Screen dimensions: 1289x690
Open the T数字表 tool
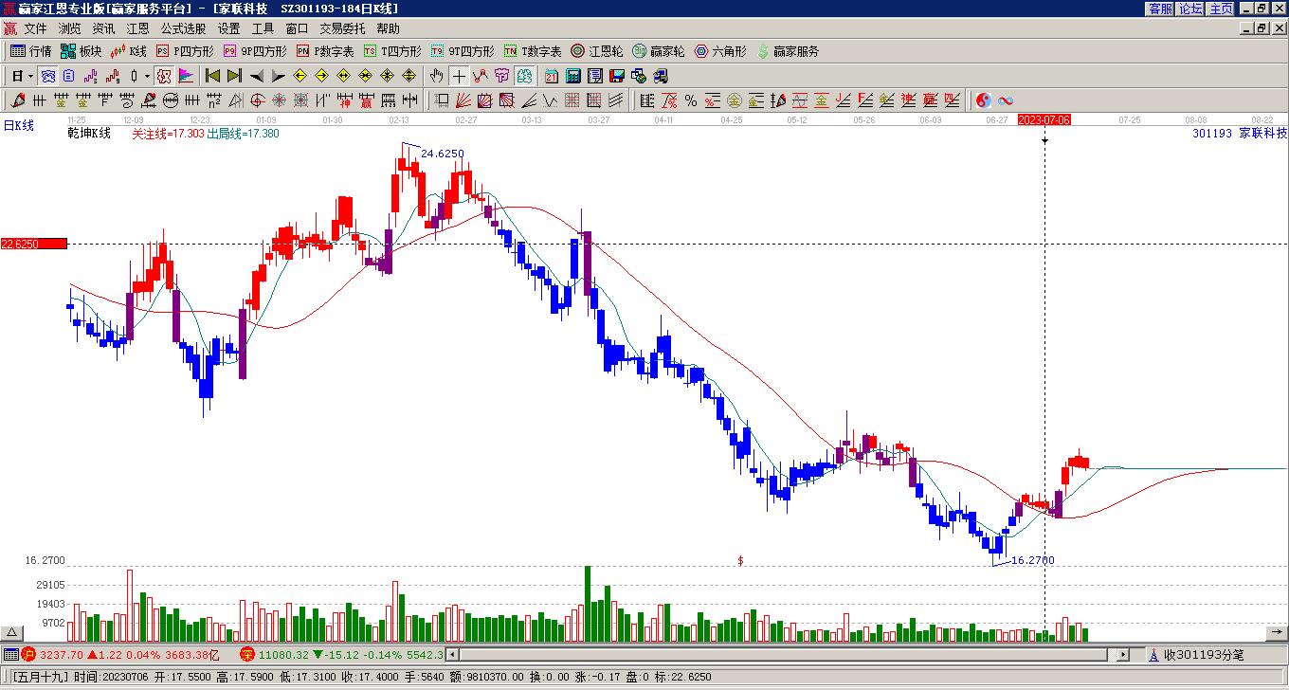tap(533, 51)
